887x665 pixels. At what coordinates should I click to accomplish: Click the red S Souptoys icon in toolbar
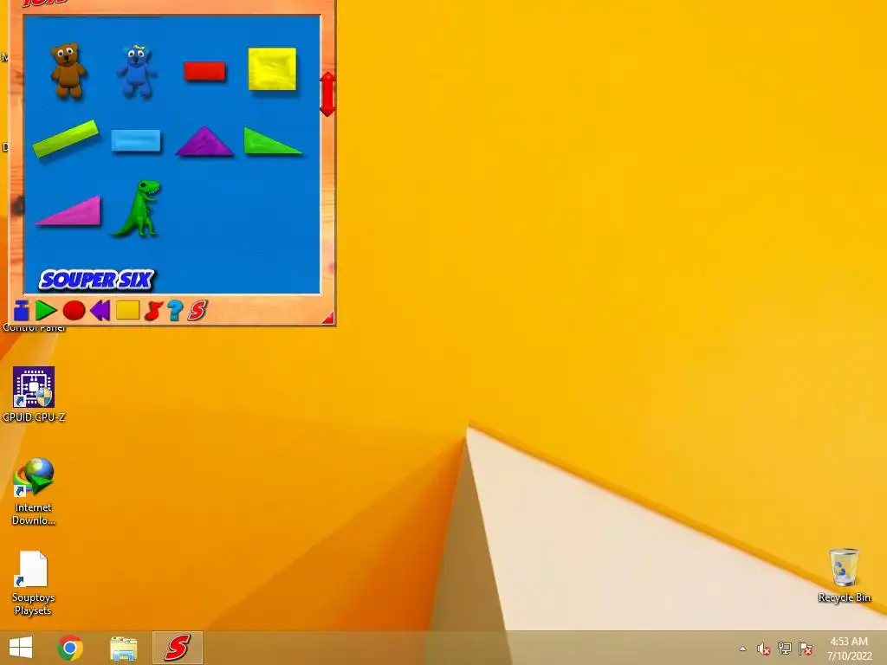[197, 311]
